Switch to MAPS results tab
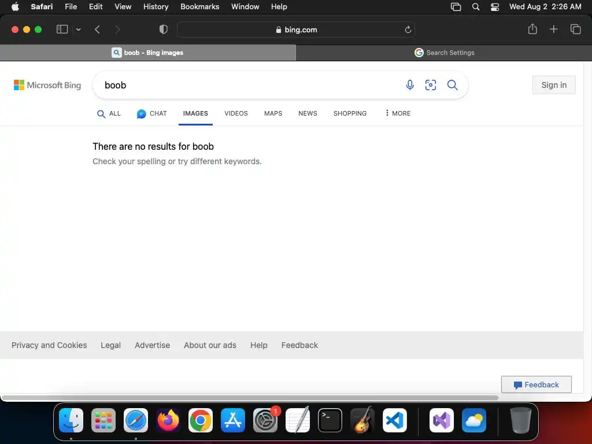This screenshot has width=592, height=444. coord(273,113)
